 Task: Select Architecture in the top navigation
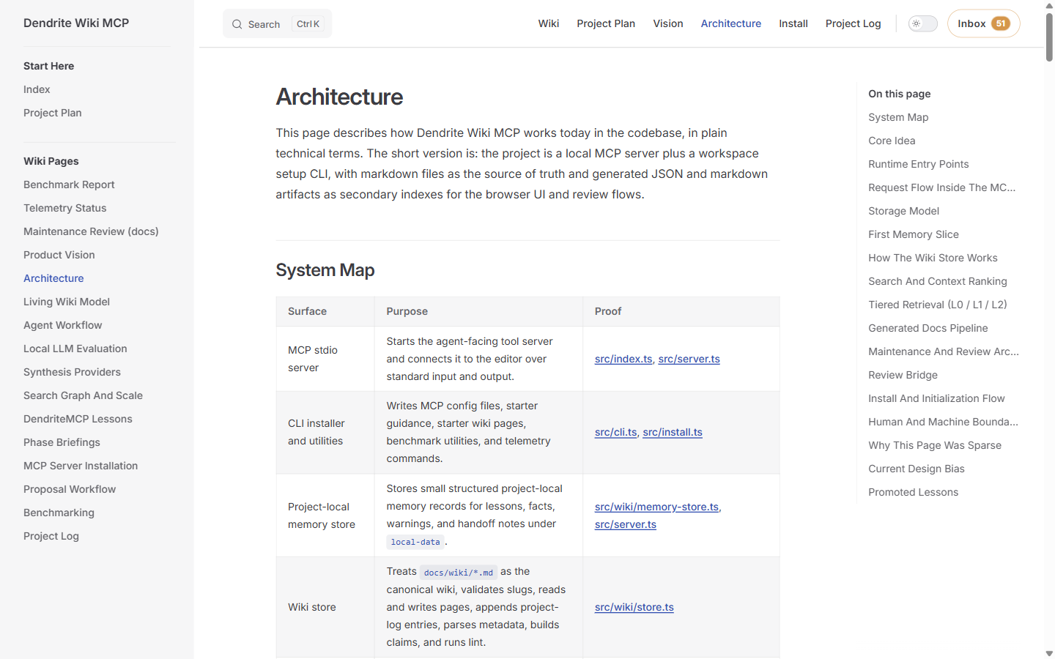730,23
